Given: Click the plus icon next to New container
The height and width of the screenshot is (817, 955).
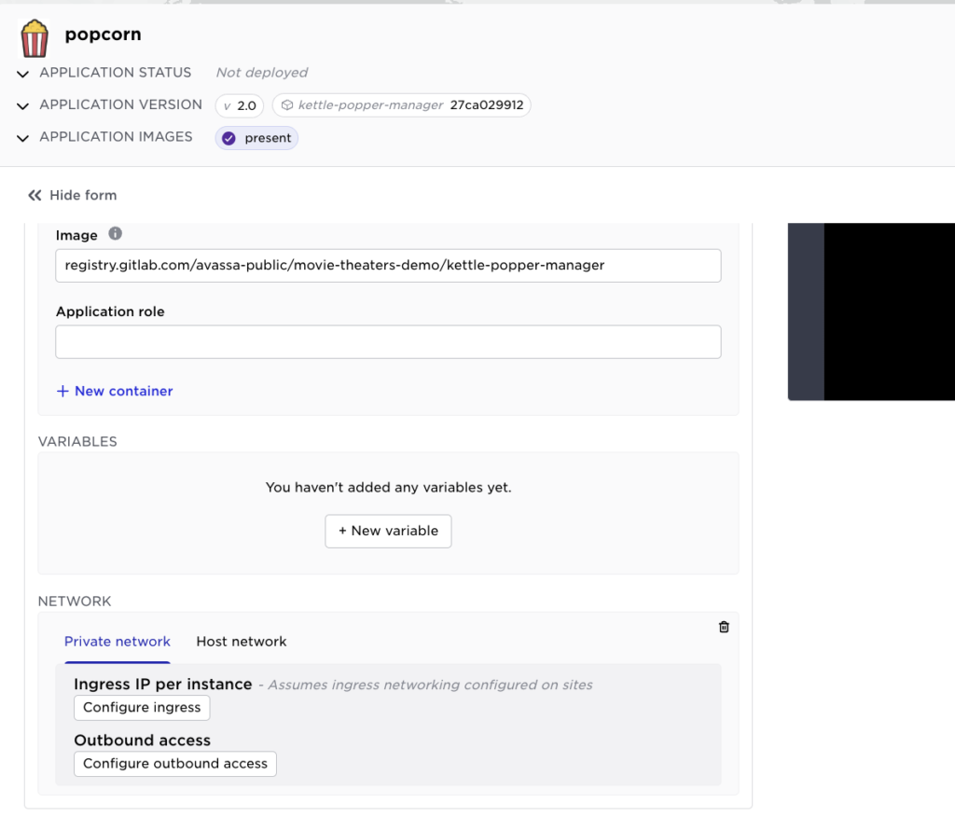Looking at the screenshot, I should 64,391.
